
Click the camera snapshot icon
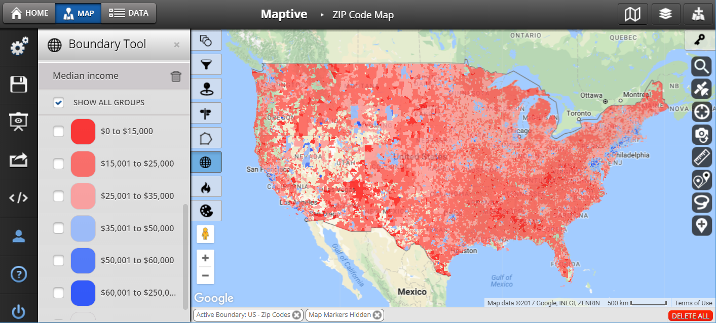pyautogui.click(x=702, y=135)
